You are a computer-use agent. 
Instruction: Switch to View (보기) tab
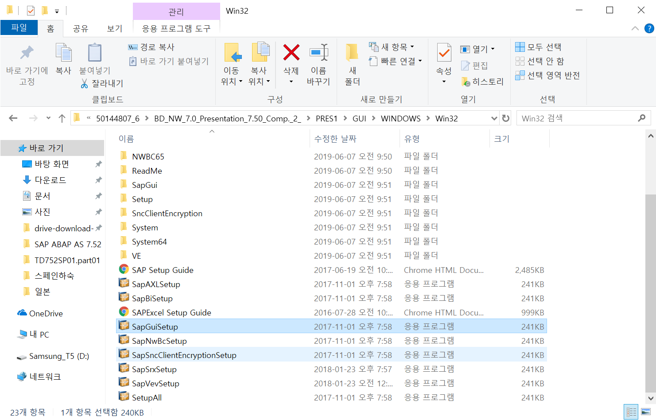coord(115,28)
